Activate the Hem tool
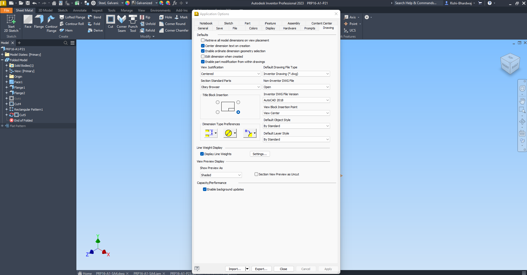 pos(66,30)
